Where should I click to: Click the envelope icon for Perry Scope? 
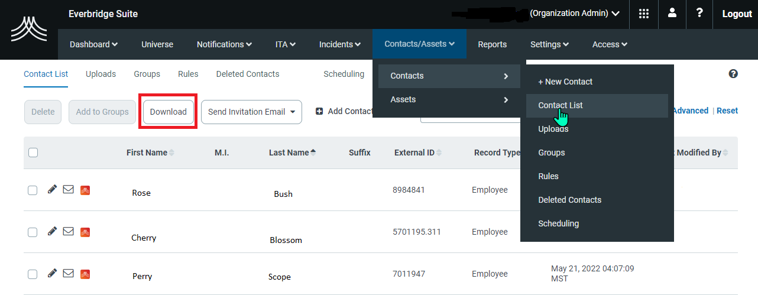pos(69,274)
